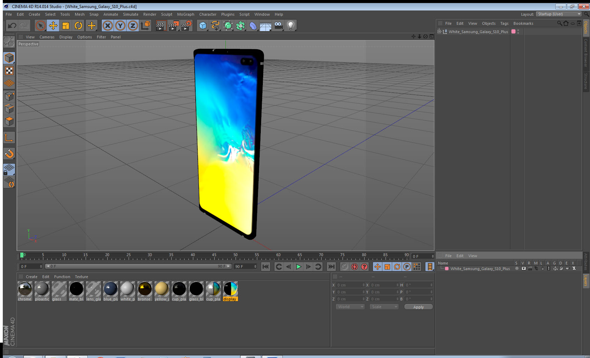Viewport: 590px width, 358px height.
Task: Click the Apply button
Action: 418,307
